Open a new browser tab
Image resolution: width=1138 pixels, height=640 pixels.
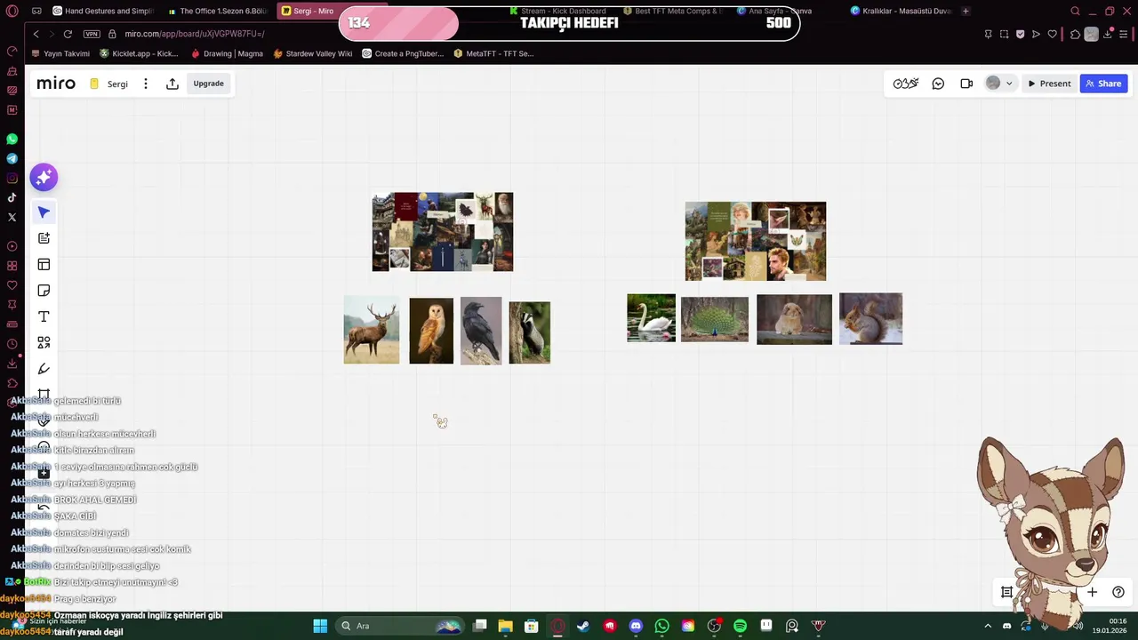[x=966, y=12]
